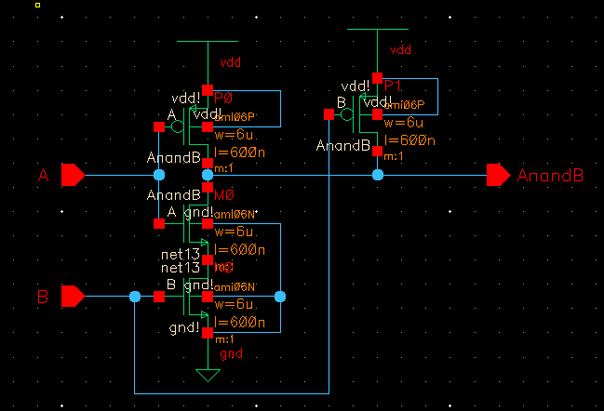Select the drain terminal left of upper M0
The height and width of the screenshot is (411, 604).
(208, 188)
